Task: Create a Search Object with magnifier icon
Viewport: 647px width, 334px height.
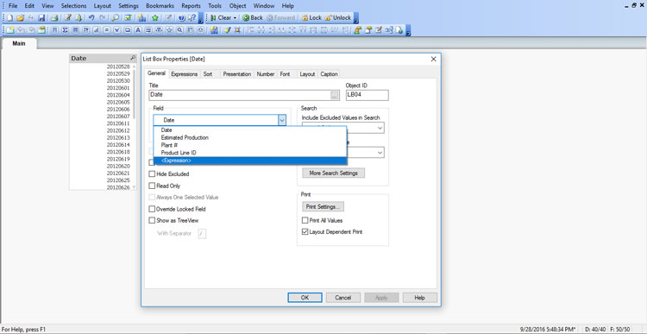Action: pyautogui.click(x=180, y=29)
